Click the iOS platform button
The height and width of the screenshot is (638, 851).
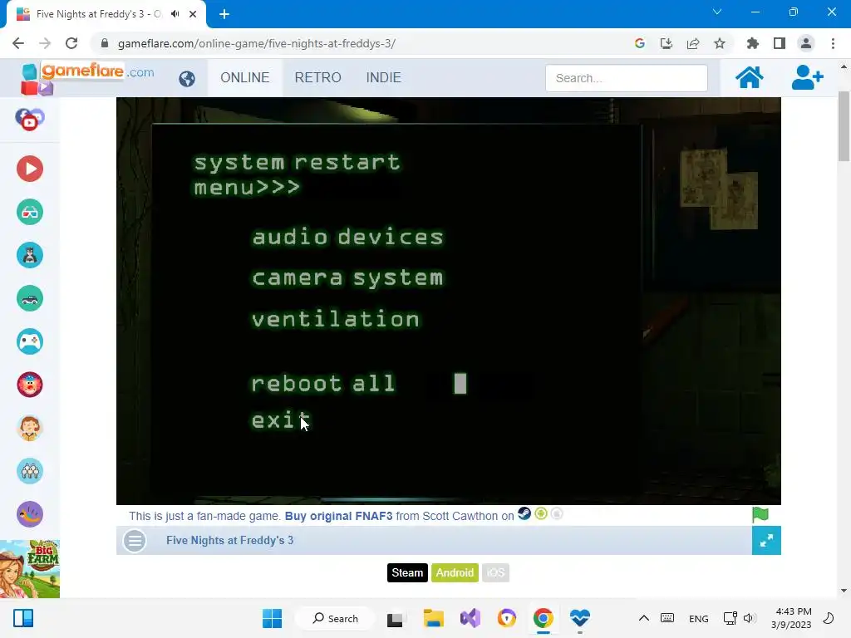[x=495, y=573]
